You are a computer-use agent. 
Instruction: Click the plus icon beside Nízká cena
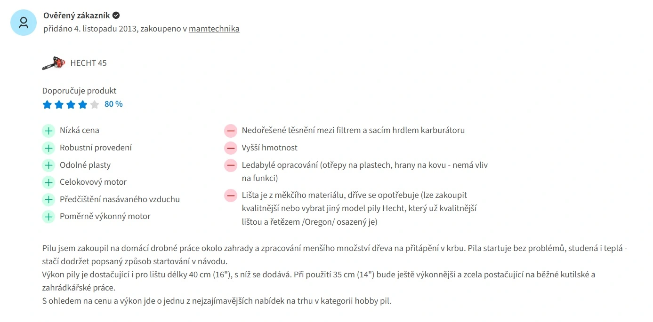[48, 131]
